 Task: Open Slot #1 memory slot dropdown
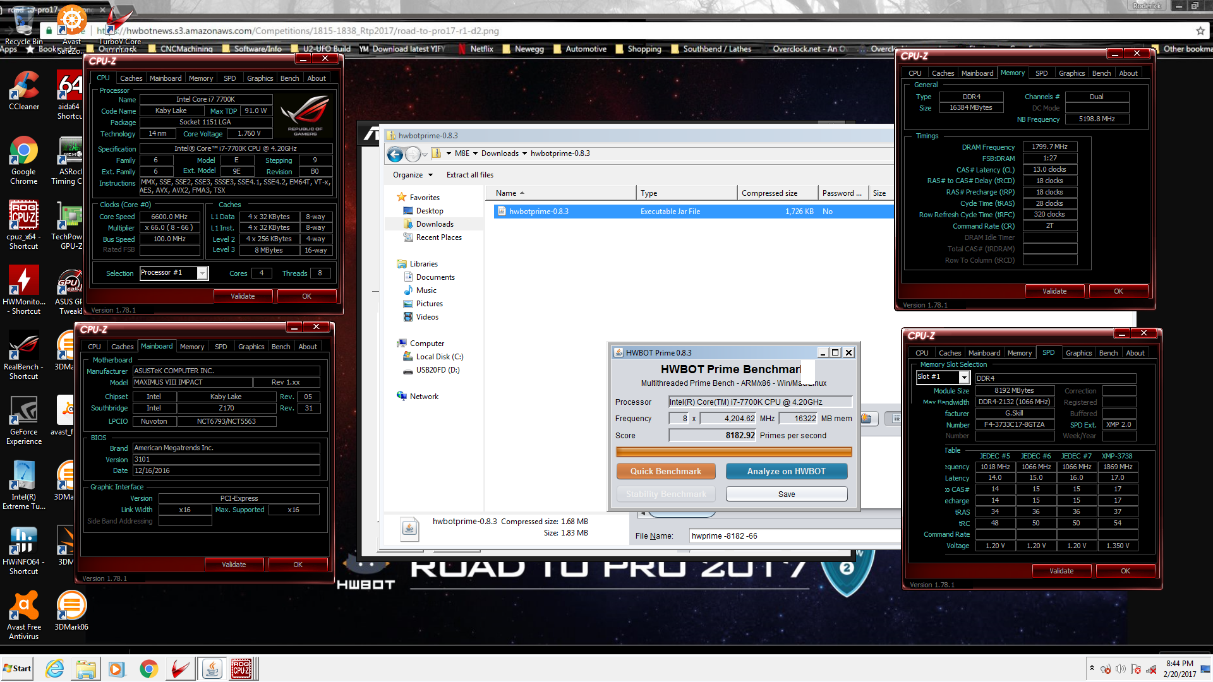pyautogui.click(x=964, y=377)
